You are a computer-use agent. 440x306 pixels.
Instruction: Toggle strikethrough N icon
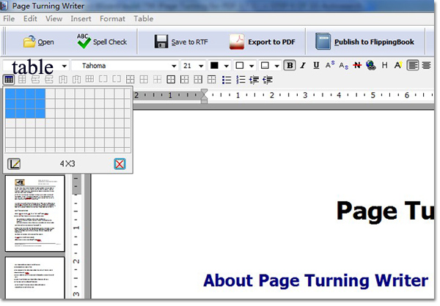(x=357, y=66)
